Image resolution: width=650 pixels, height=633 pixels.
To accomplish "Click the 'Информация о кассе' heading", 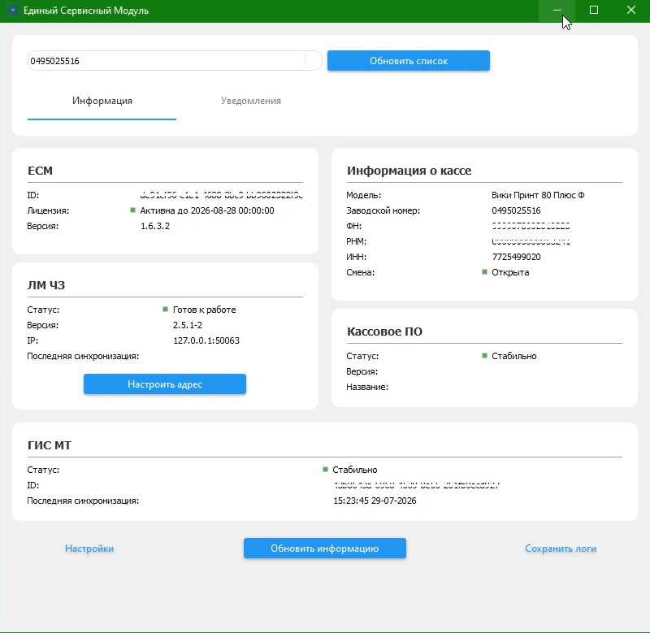I will (409, 171).
